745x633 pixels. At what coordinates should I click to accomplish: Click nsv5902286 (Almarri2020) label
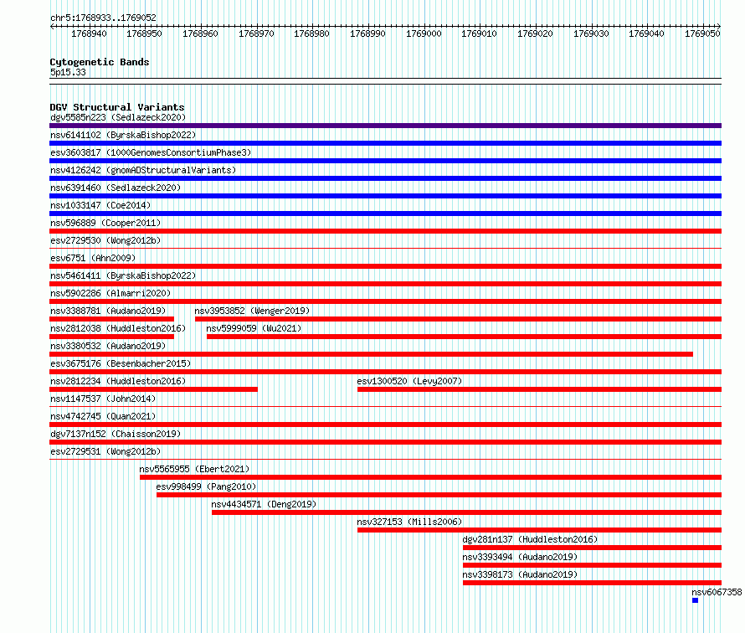(110, 293)
